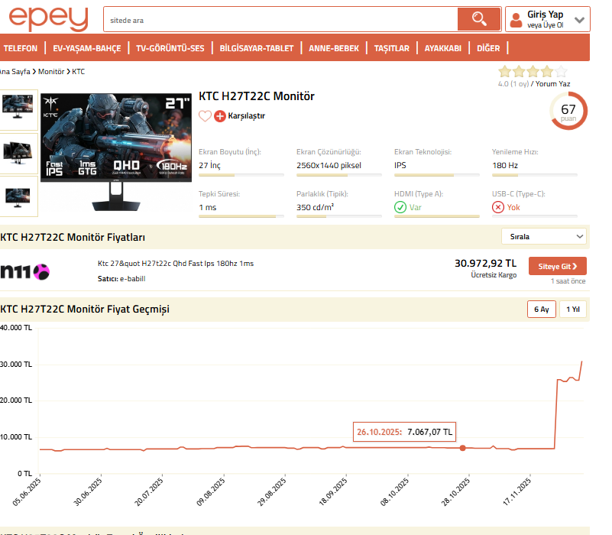The height and width of the screenshot is (535, 612).
Task: Click the 180 Hz value
Action: (505, 166)
